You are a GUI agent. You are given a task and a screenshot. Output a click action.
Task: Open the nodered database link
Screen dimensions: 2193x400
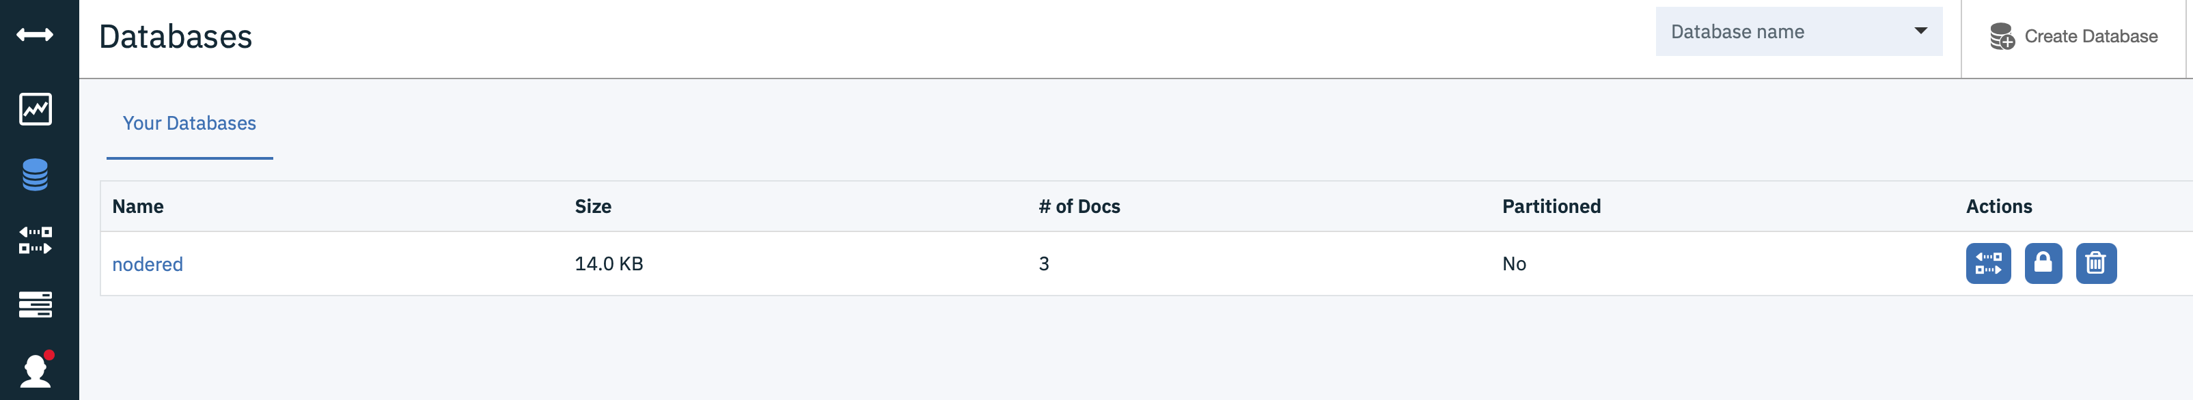[x=148, y=265]
